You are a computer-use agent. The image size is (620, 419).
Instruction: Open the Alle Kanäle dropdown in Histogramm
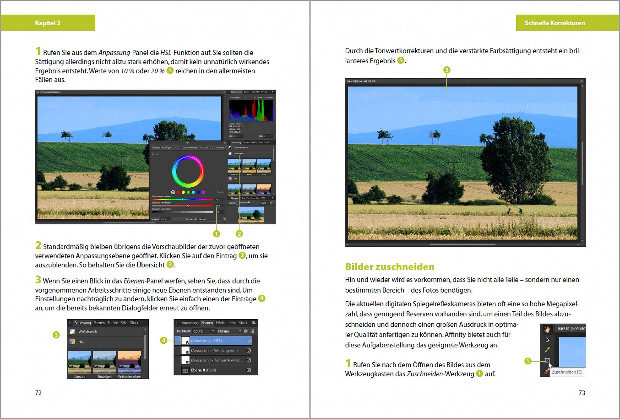pos(238,98)
